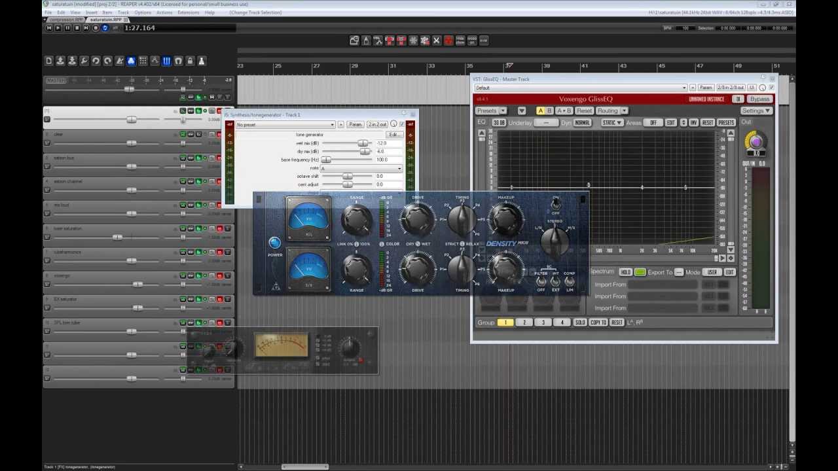Screen dimensions: 838x471
Task: Start recording with the transport Record button
Action: (x=96, y=28)
